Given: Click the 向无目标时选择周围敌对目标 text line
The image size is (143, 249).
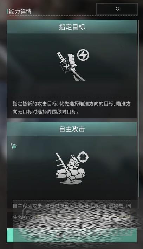Looking at the screenshot, I should [x=46, y=112].
